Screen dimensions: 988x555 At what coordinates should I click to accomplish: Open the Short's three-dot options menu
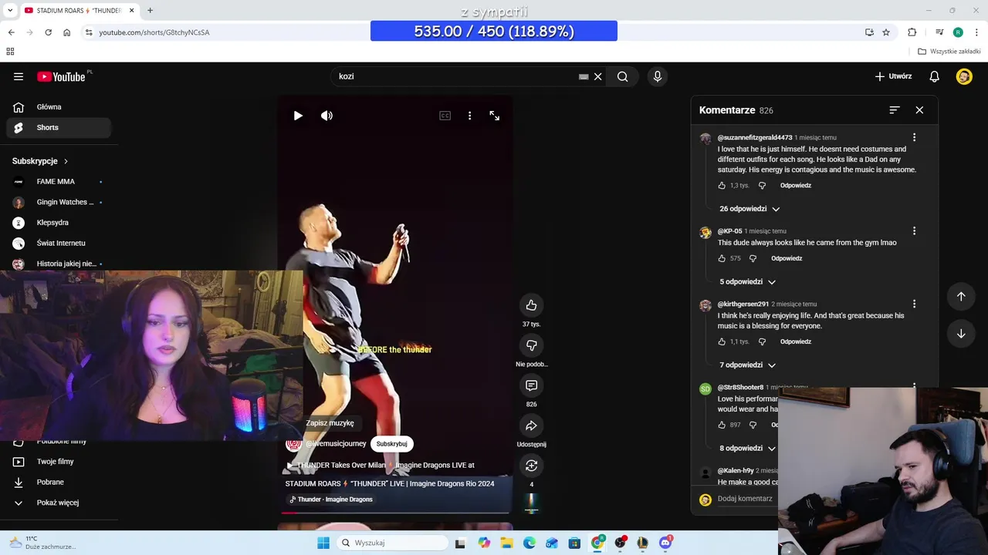tap(469, 116)
